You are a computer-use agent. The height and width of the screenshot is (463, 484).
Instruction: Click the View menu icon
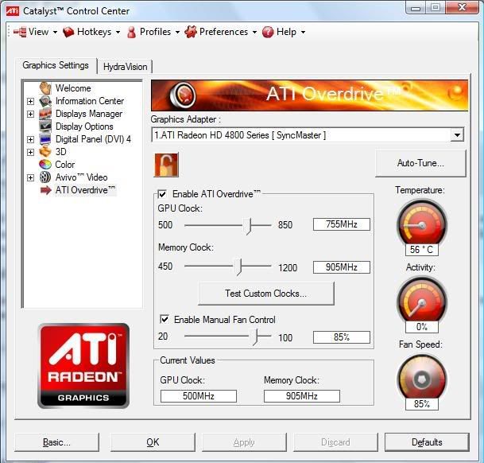pyautogui.click(x=21, y=32)
